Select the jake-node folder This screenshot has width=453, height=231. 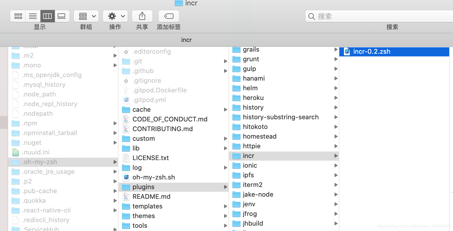point(284,194)
